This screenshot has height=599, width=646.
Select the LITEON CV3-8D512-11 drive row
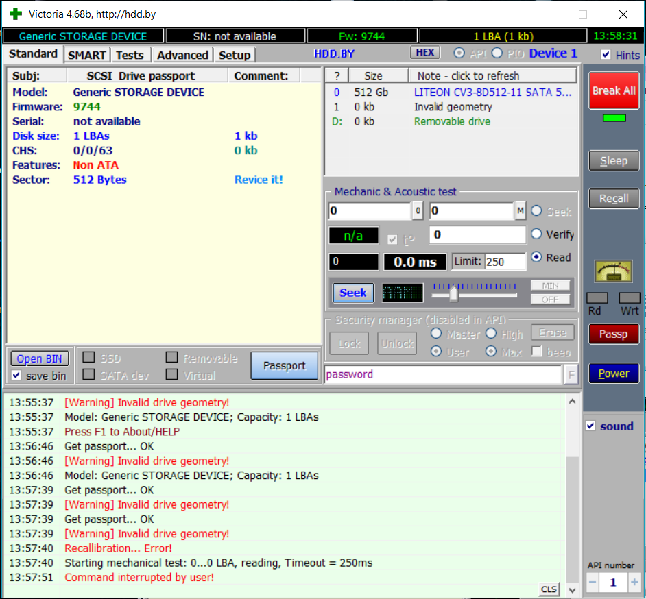point(451,93)
